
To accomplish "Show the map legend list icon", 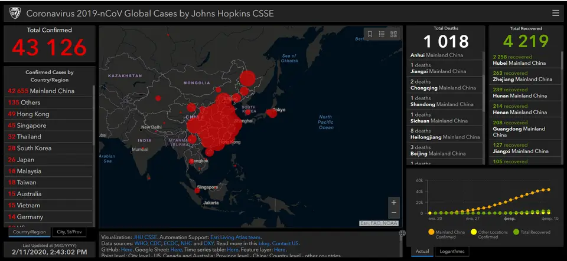I will (382, 34).
